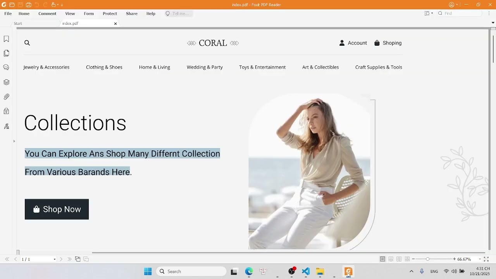Open the Attachments paperclip panel
496x279 pixels.
click(x=6, y=97)
